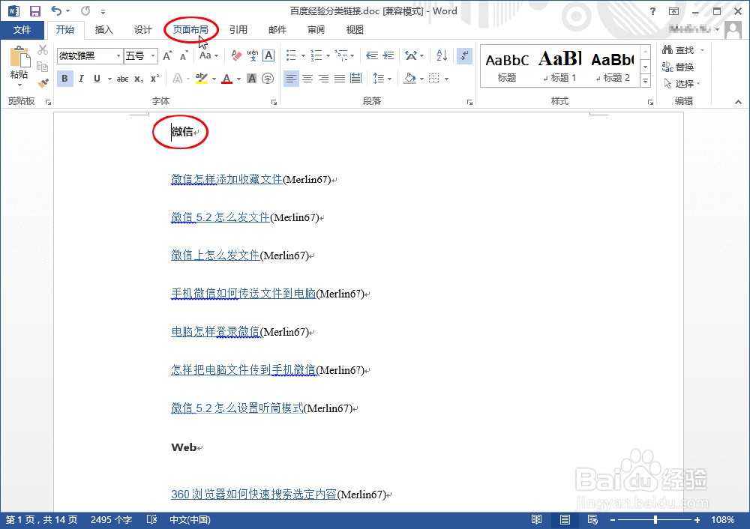Open the 文件 File tab
The height and width of the screenshot is (529, 750).
coord(22,30)
